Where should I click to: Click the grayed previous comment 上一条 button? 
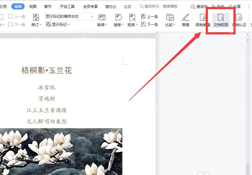17,16
